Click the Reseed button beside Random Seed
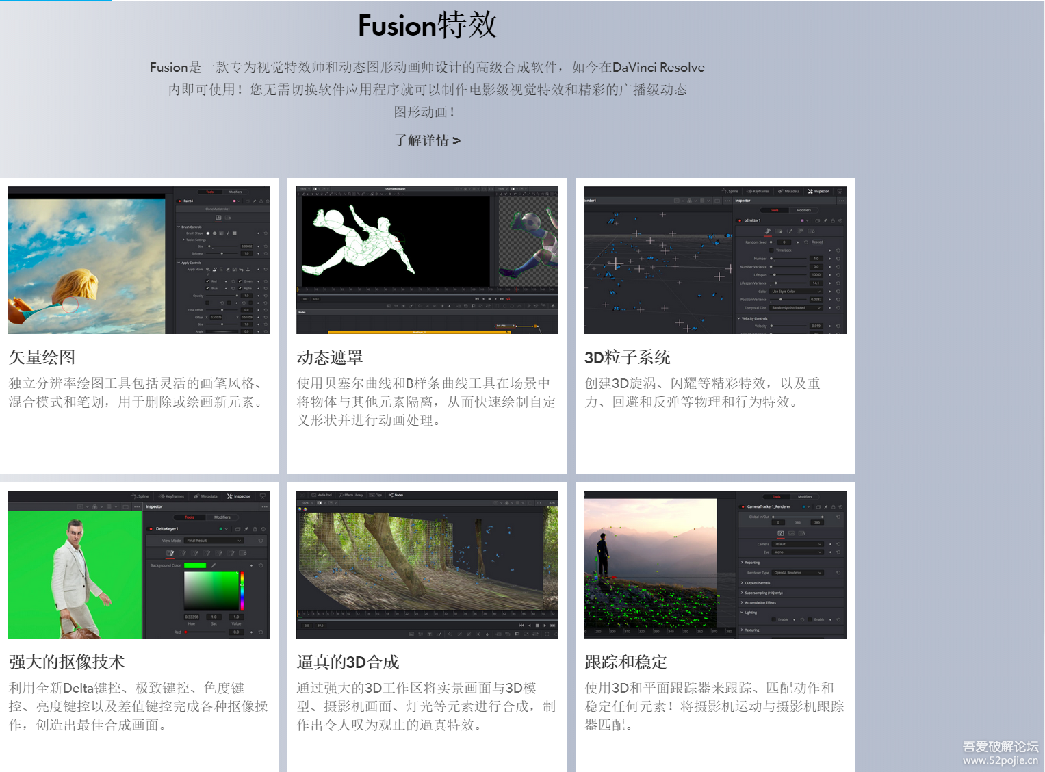Image resolution: width=1045 pixels, height=772 pixels. [x=817, y=242]
